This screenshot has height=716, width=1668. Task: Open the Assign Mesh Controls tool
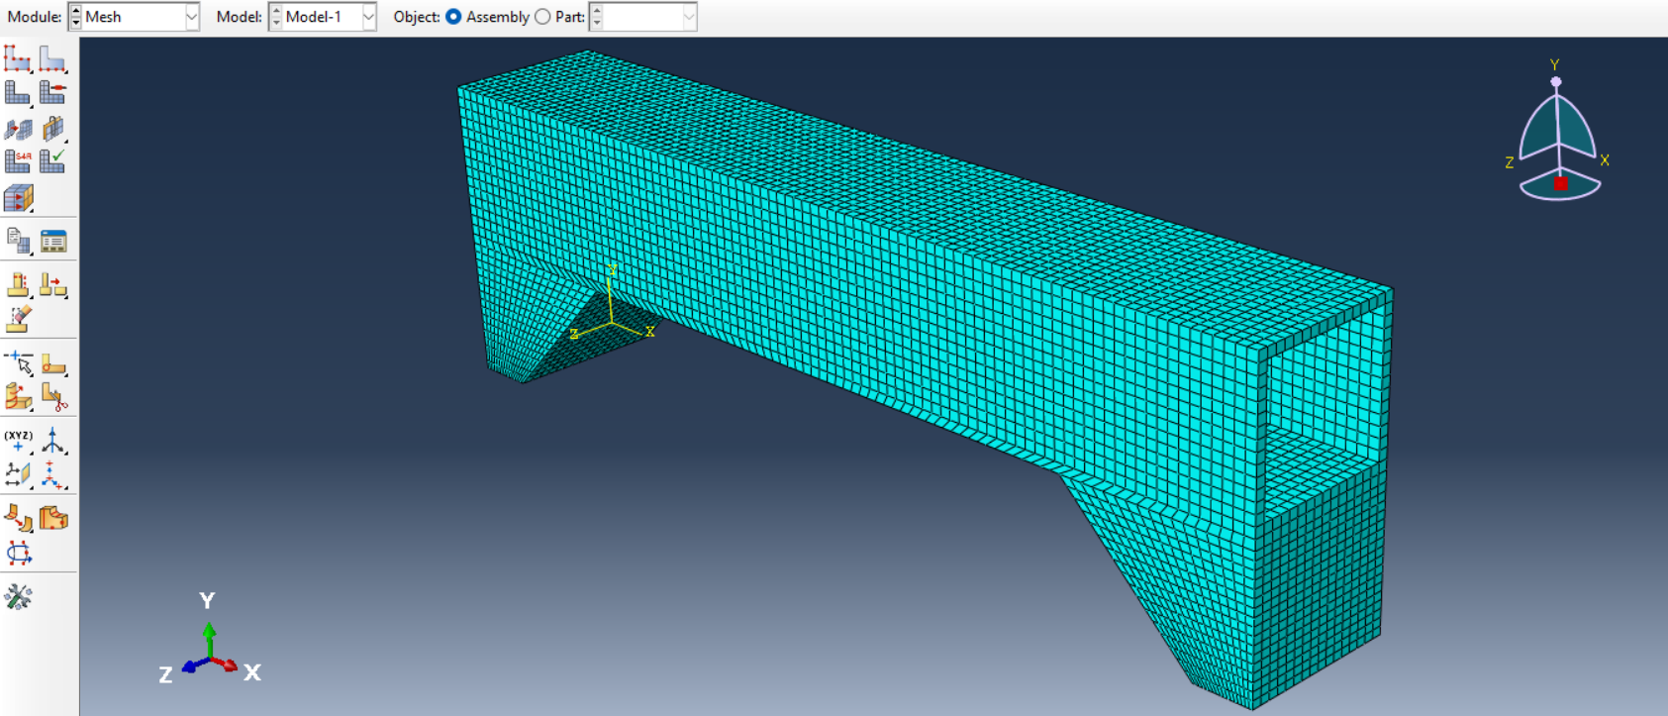(x=18, y=129)
